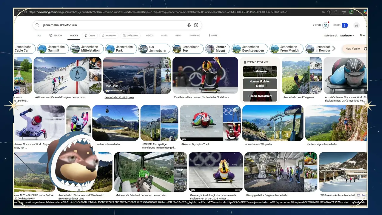Click the Related Products shopping cart icon

pyautogui.click(x=245, y=62)
